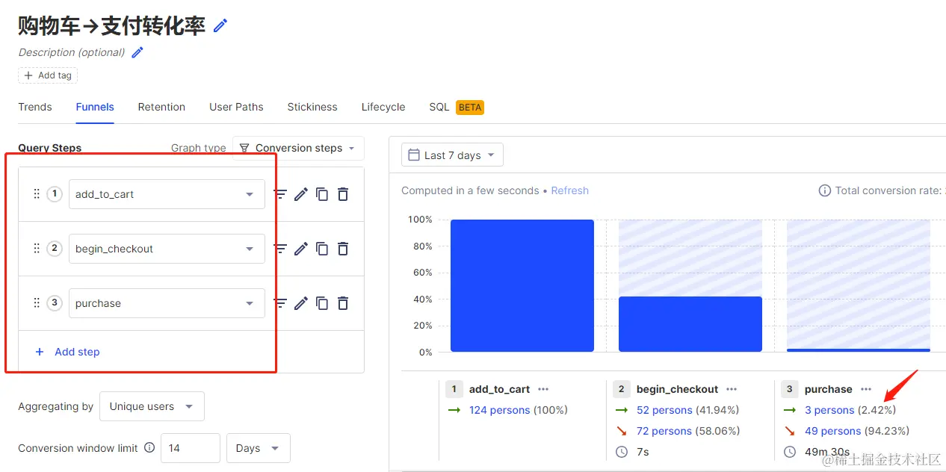This screenshot has height=472, width=946.
Task: Open the add_to_cart event dropdown
Action: pos(167,194)
